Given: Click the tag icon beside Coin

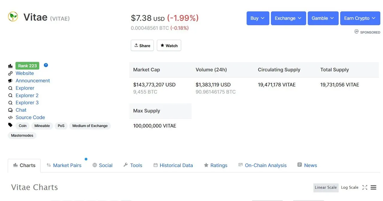Looking at the screenshot, I should [10, 125].
